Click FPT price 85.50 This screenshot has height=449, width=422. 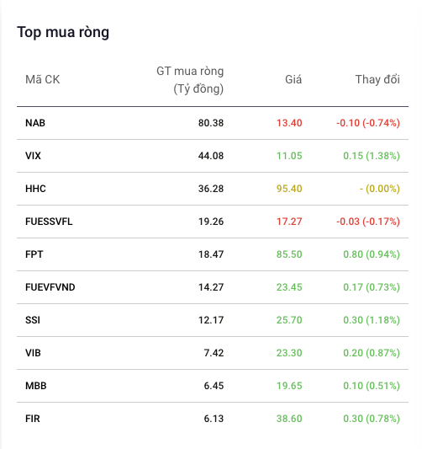point(289,254)
